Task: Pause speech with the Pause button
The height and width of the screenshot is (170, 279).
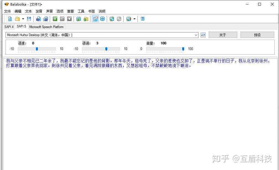Action: (62, 19)
